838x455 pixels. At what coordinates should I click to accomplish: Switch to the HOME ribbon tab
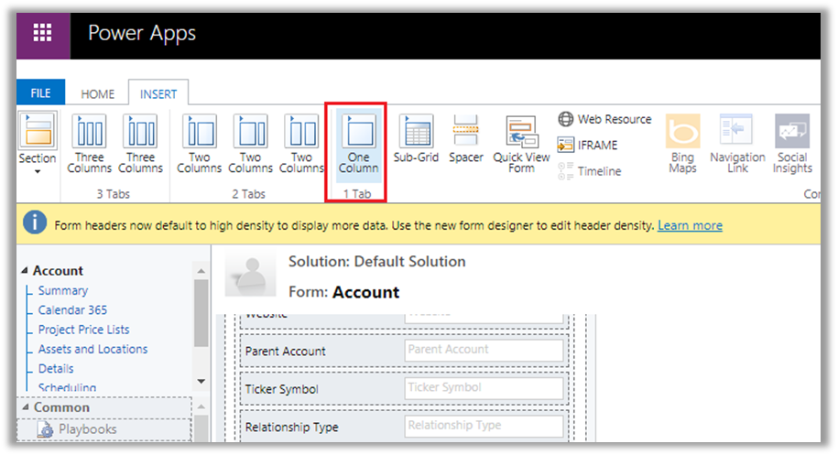pyautogui.click(x=98, y=93)
